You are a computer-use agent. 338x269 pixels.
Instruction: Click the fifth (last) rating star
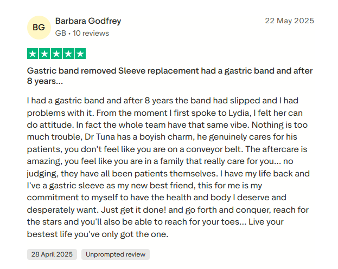click(x=80, y=54)
